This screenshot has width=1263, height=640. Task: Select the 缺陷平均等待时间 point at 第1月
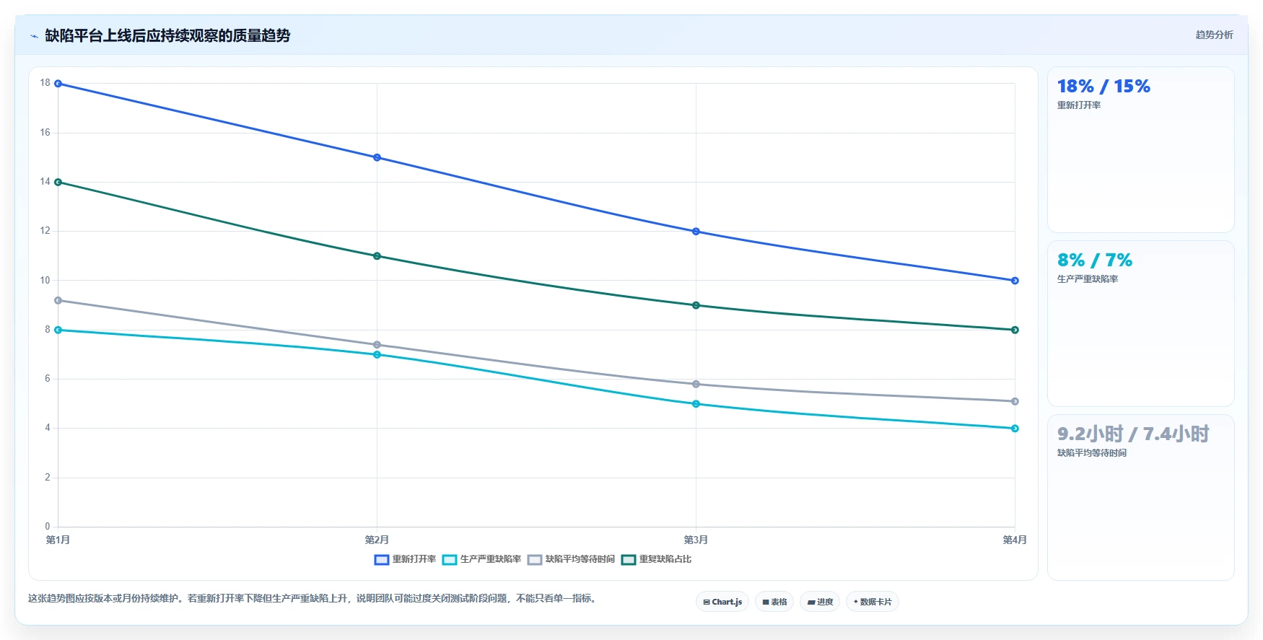pyautogui.click(x=58, y=300)
